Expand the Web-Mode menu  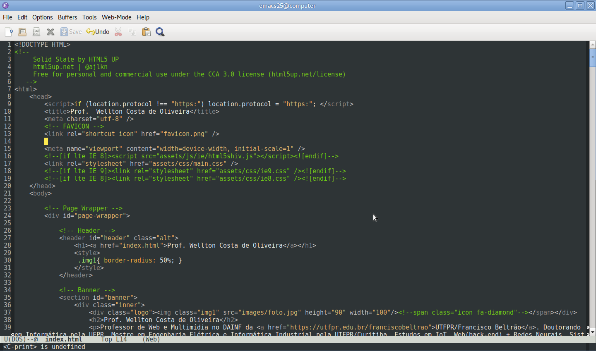click(116, 17)
